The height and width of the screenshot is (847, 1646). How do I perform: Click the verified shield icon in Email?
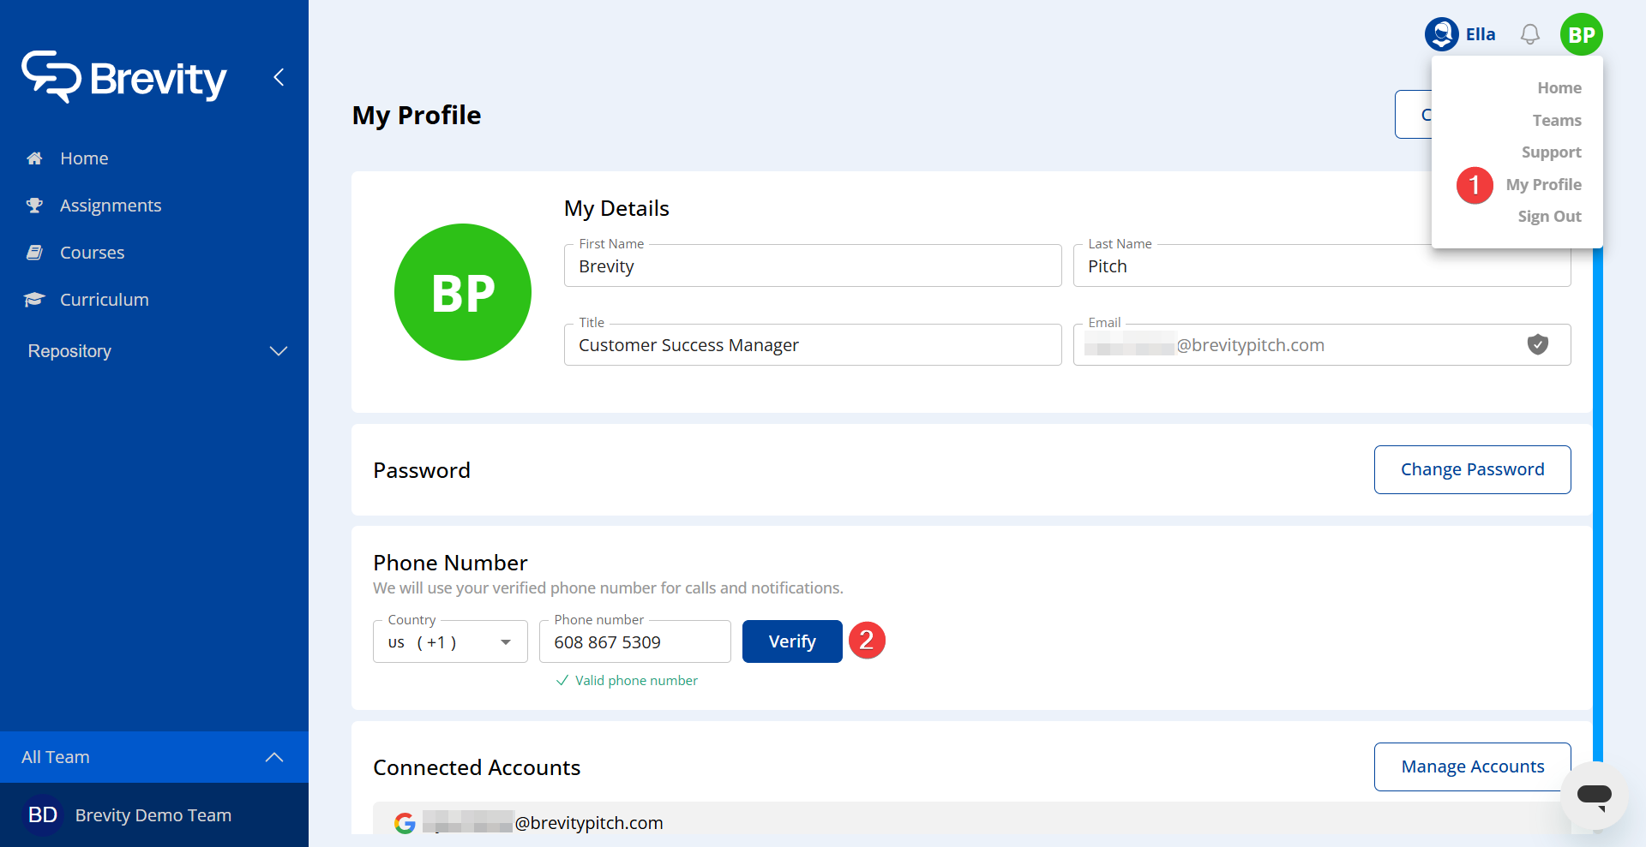(1538, 344)
